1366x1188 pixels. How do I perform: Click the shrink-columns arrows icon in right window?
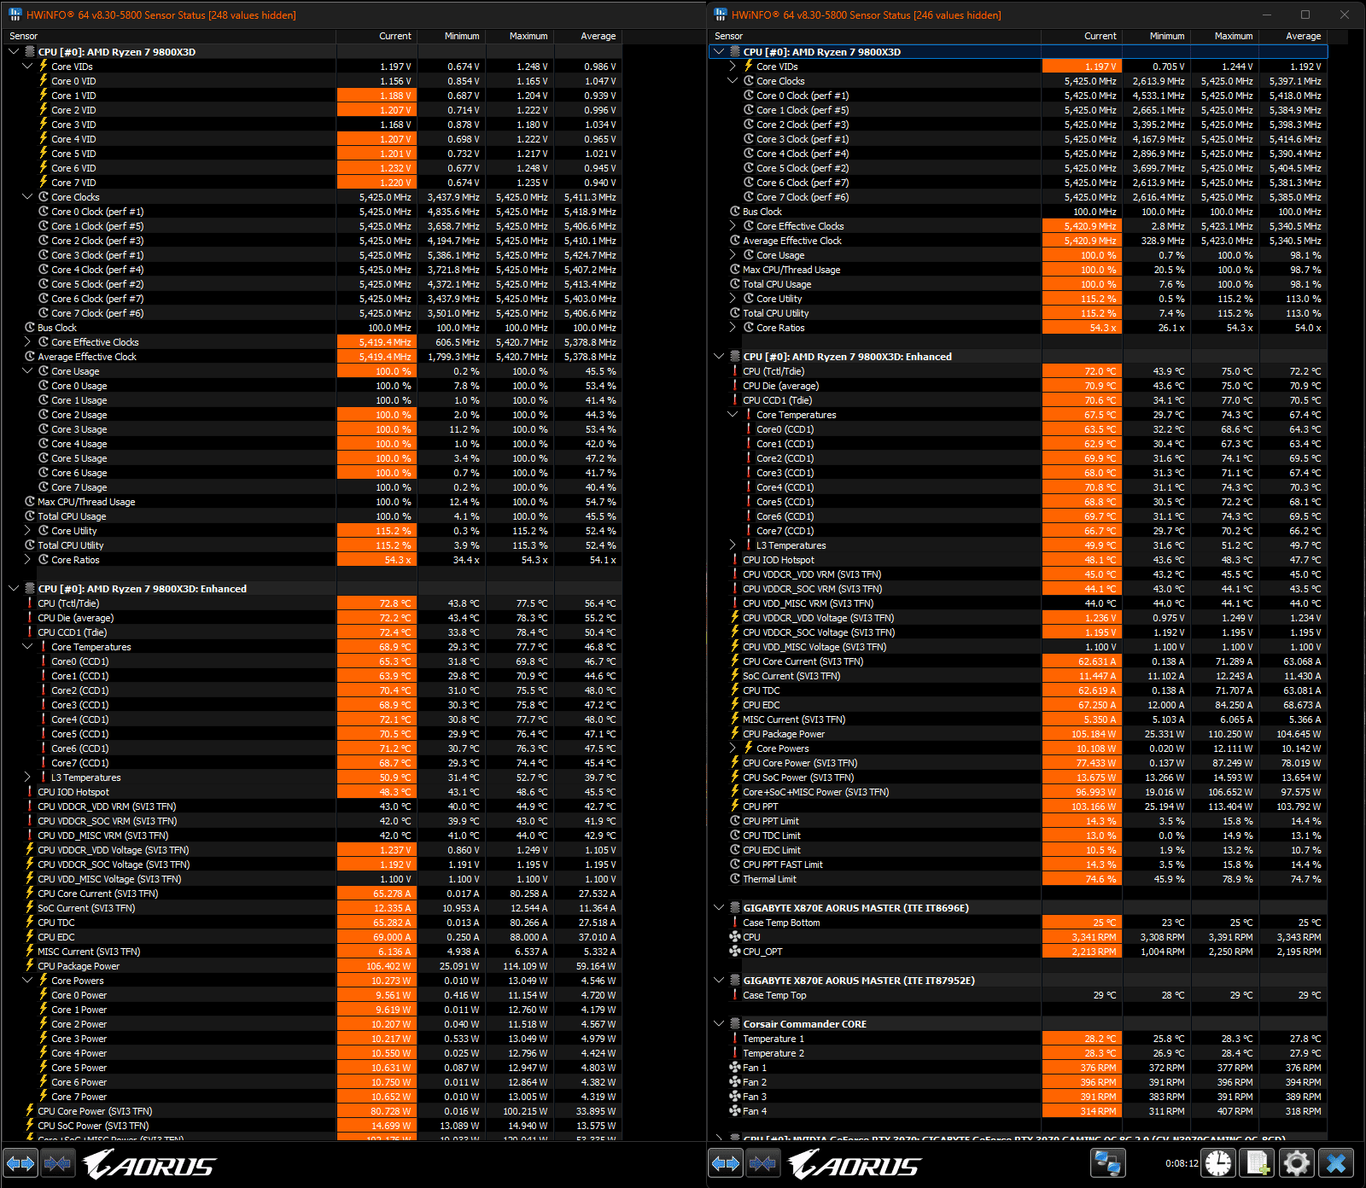click(762, 1163)
